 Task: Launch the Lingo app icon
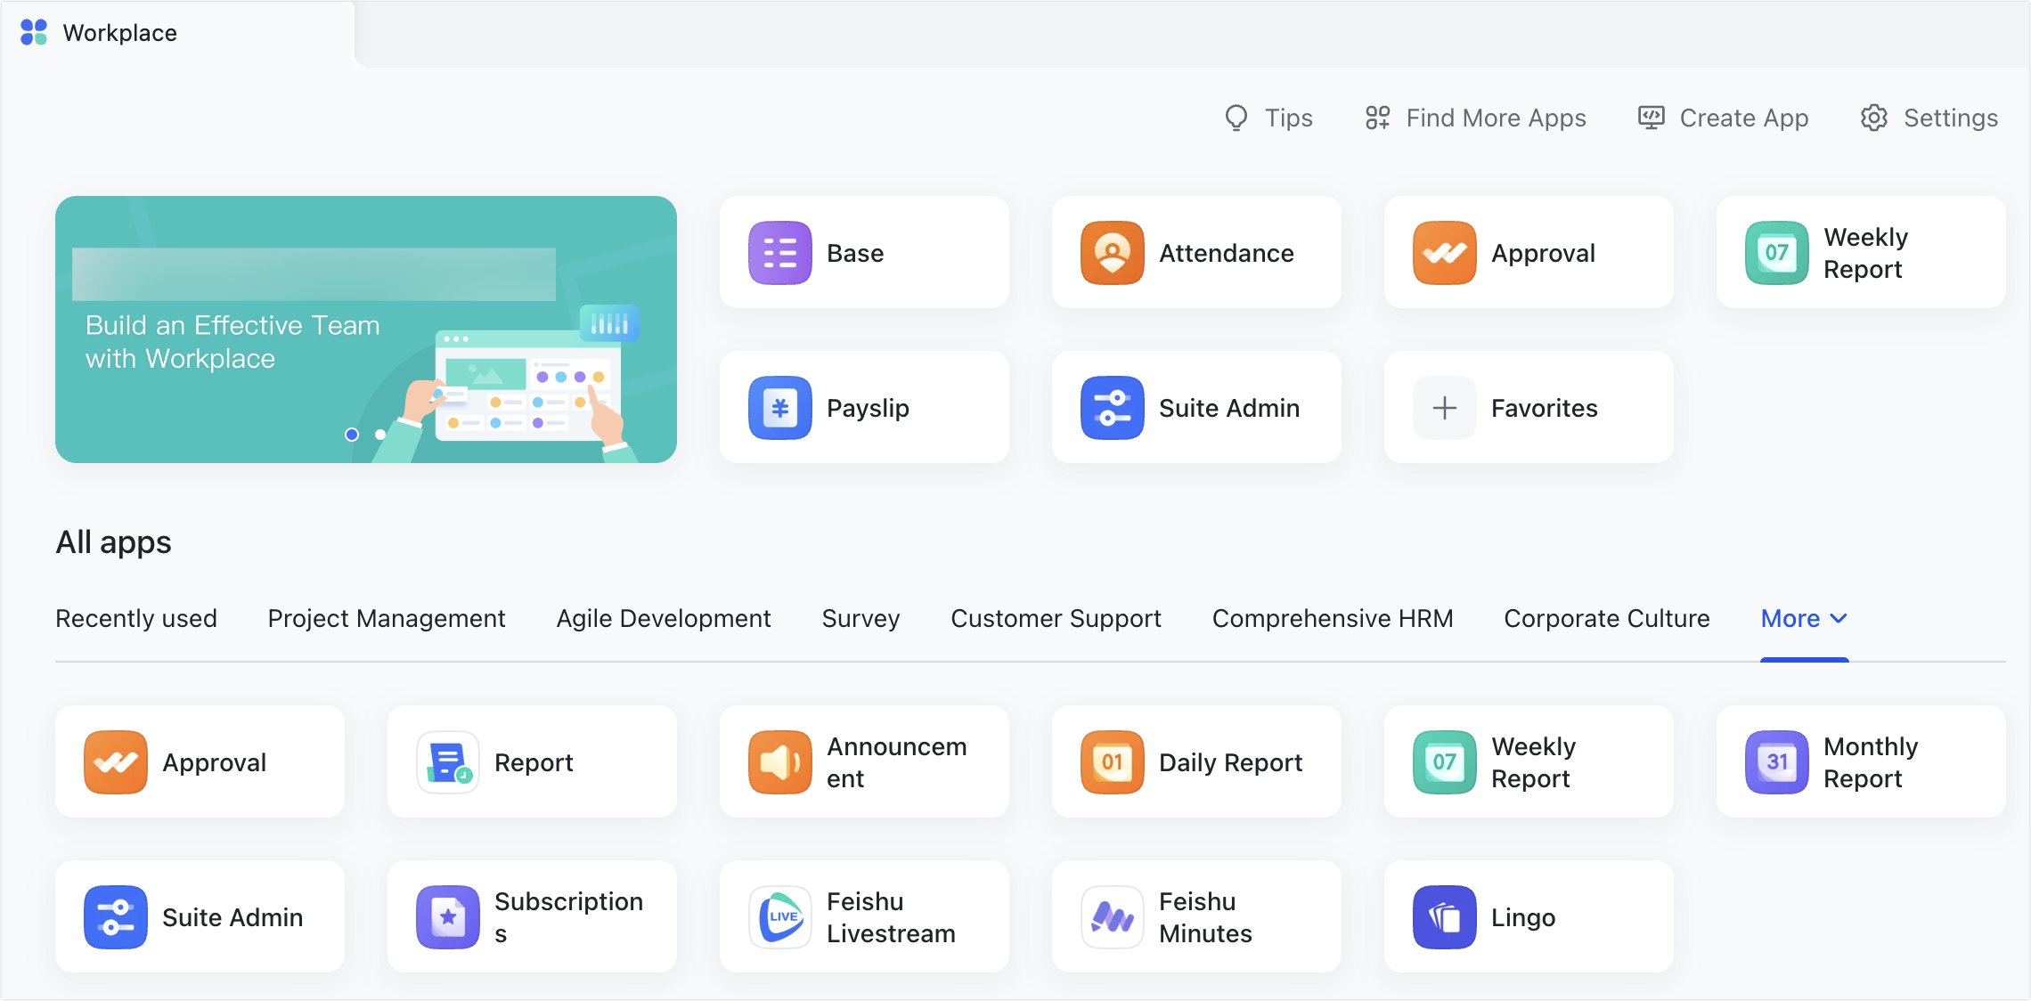(1444, 917)
